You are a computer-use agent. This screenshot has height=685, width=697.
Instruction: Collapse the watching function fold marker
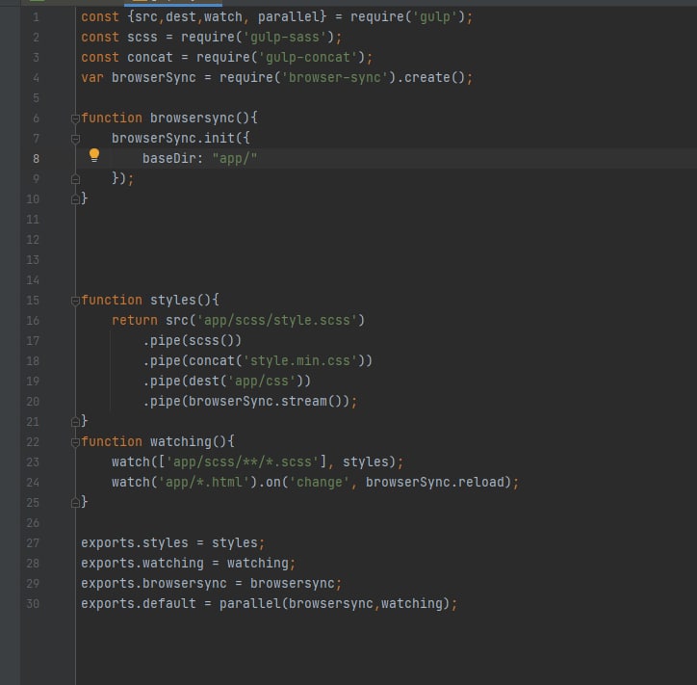coord(75,442)
